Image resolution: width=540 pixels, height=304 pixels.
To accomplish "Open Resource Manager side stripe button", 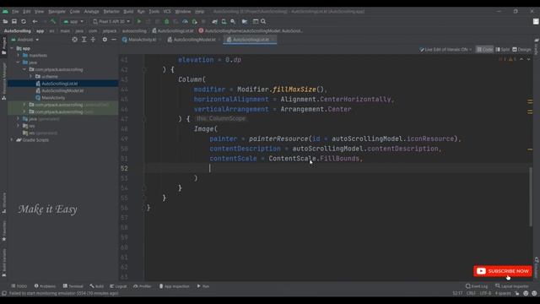I will point(3,81).
